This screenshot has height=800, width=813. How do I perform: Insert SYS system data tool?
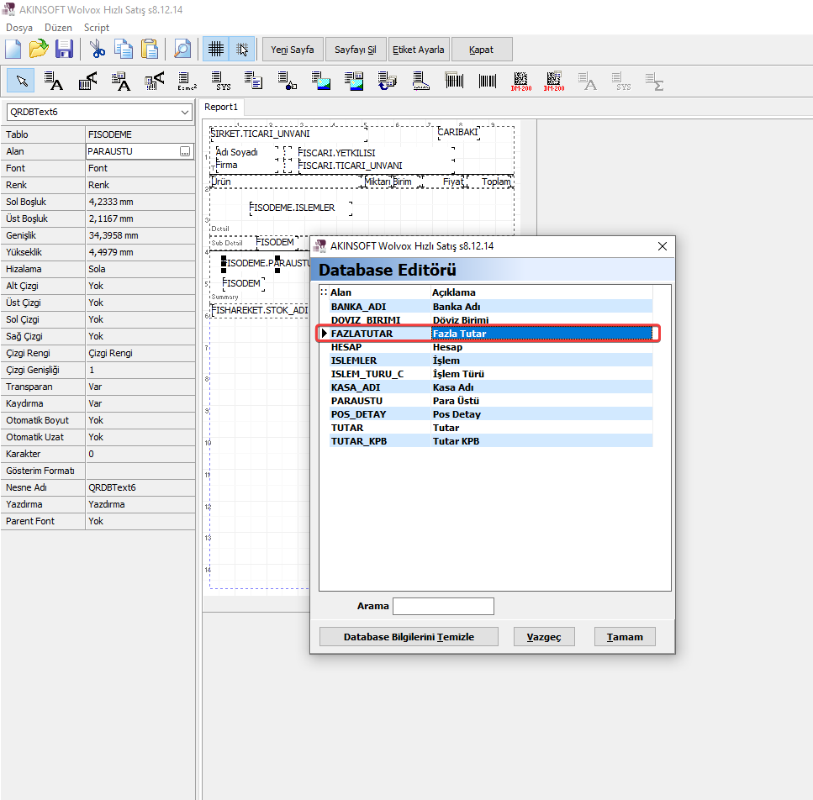[x=222, y=81]
